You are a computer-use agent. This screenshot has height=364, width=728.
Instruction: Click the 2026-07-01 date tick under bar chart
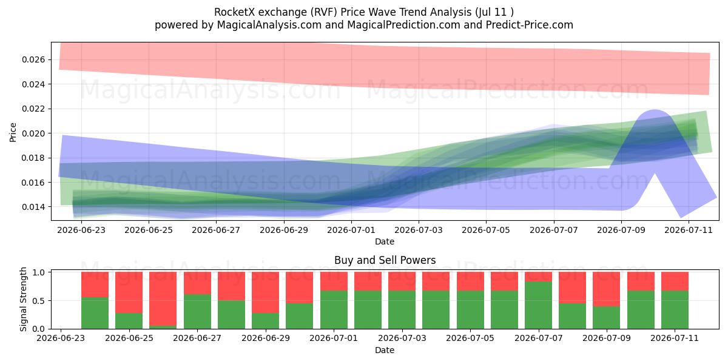pyautogui.click(x=334, y=339)
